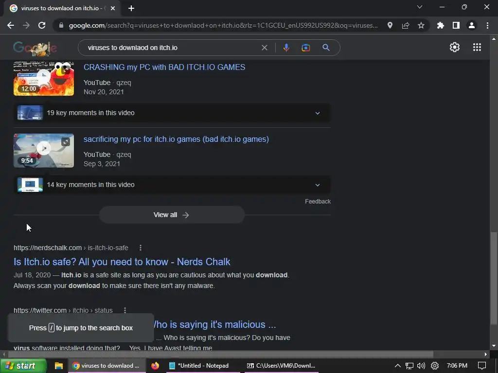This screenshot has height=373, width=498.
Task: Reload the current page
Action: (x=42, y=25)
